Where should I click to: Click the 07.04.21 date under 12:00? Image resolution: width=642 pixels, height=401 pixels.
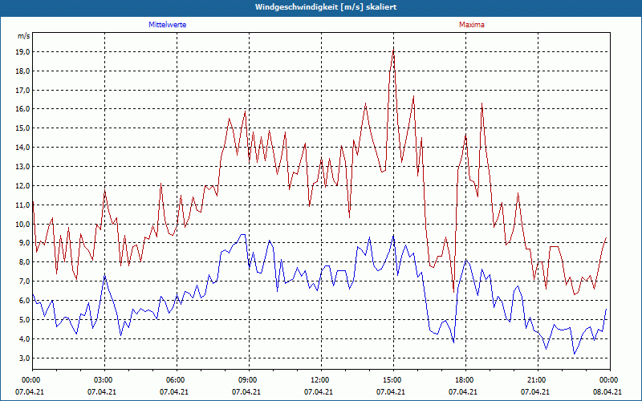tap(318, 392)
